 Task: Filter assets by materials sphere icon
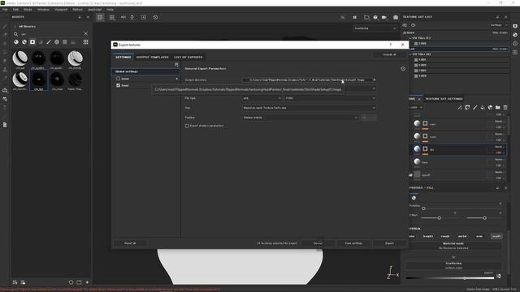pyautogui.click(x=16, y=42)
